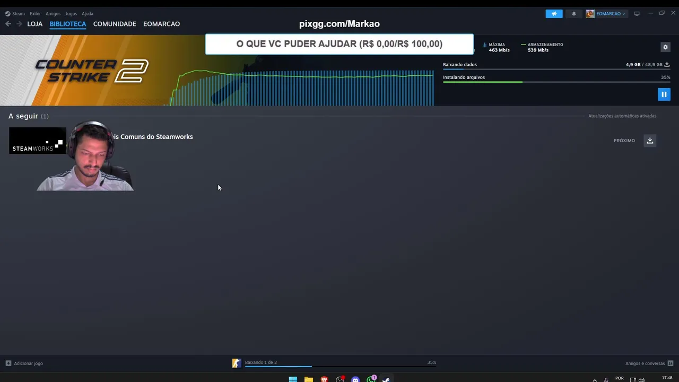Viewport: 679px width, 382px height.
Task: Click the taskbar clock showing 17:48
Action: click(667, 378)
